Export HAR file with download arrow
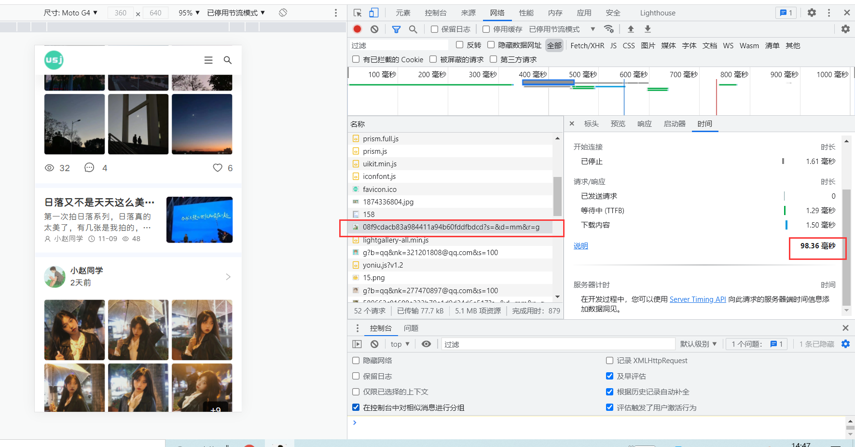The width and height of the screenshot is (855, 447). (648, 29)
